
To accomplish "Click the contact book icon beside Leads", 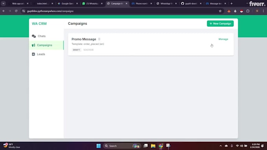I will (x=33, y=54).
